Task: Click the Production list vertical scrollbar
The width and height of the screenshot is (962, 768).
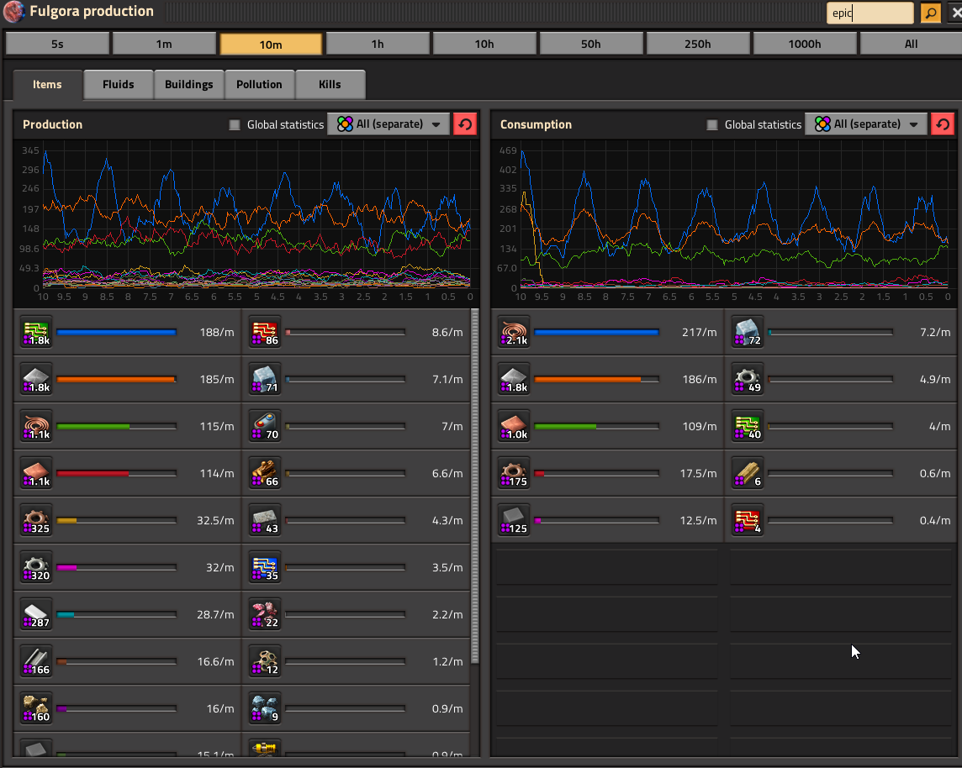Action: (474, 486)
